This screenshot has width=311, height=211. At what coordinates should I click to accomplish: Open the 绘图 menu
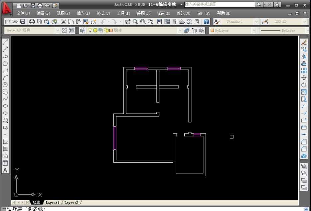(x=143, y=13)
